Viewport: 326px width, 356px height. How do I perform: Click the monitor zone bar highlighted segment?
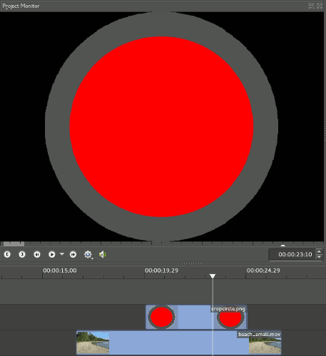coord(14,244)
